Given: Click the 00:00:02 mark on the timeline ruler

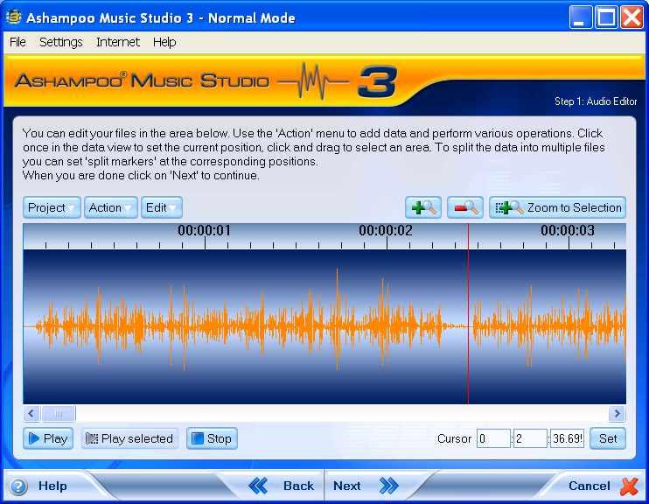Looking at the screenshot, I should pos(386,232).
